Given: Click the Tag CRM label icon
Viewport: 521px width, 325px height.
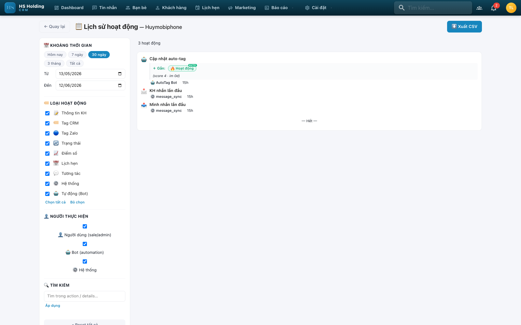Looking at the screenshot, I should click(x=56, y=123).
